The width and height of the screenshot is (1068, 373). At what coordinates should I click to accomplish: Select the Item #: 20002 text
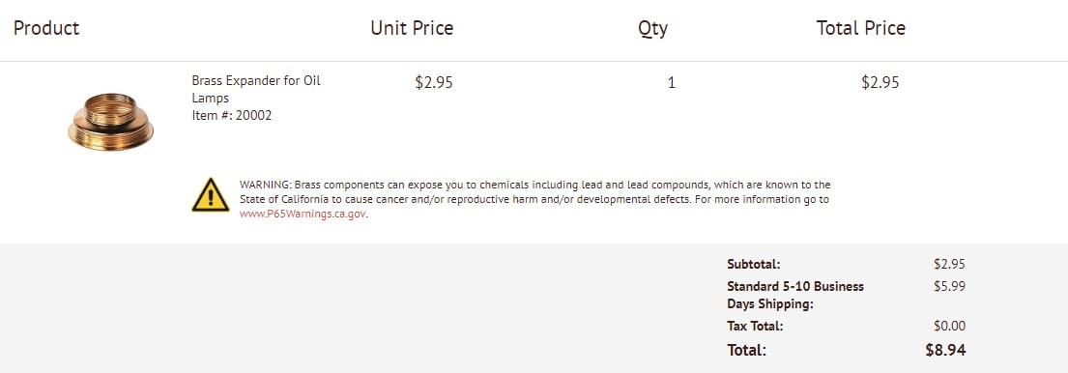click(232, 116)
